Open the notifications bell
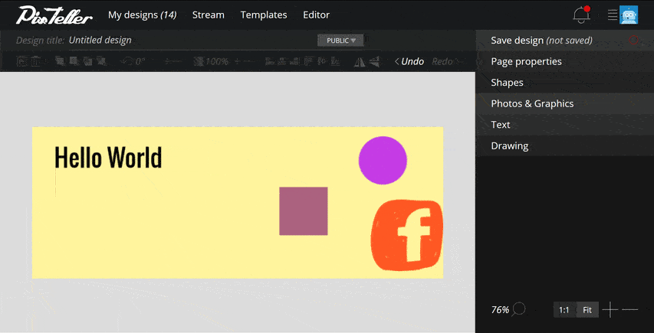Screen dimensions: 654x333 [581, 15]
